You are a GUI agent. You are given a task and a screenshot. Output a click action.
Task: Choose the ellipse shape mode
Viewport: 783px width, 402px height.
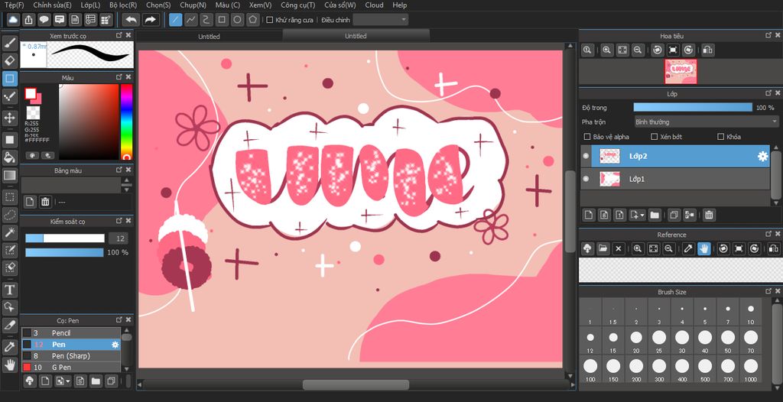pyautogui.click(x=237, y=20)
